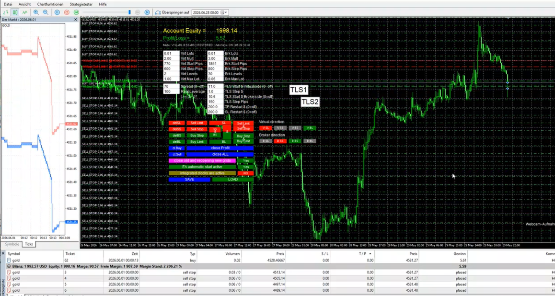Open the Ansicht menu
Viewport: 555px width, 296px height.
point(24,4)
